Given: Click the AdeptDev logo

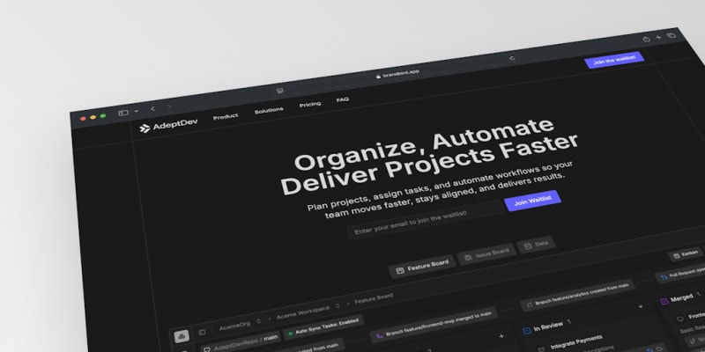Looking at the screenshot, I should (x=168, y=125).
